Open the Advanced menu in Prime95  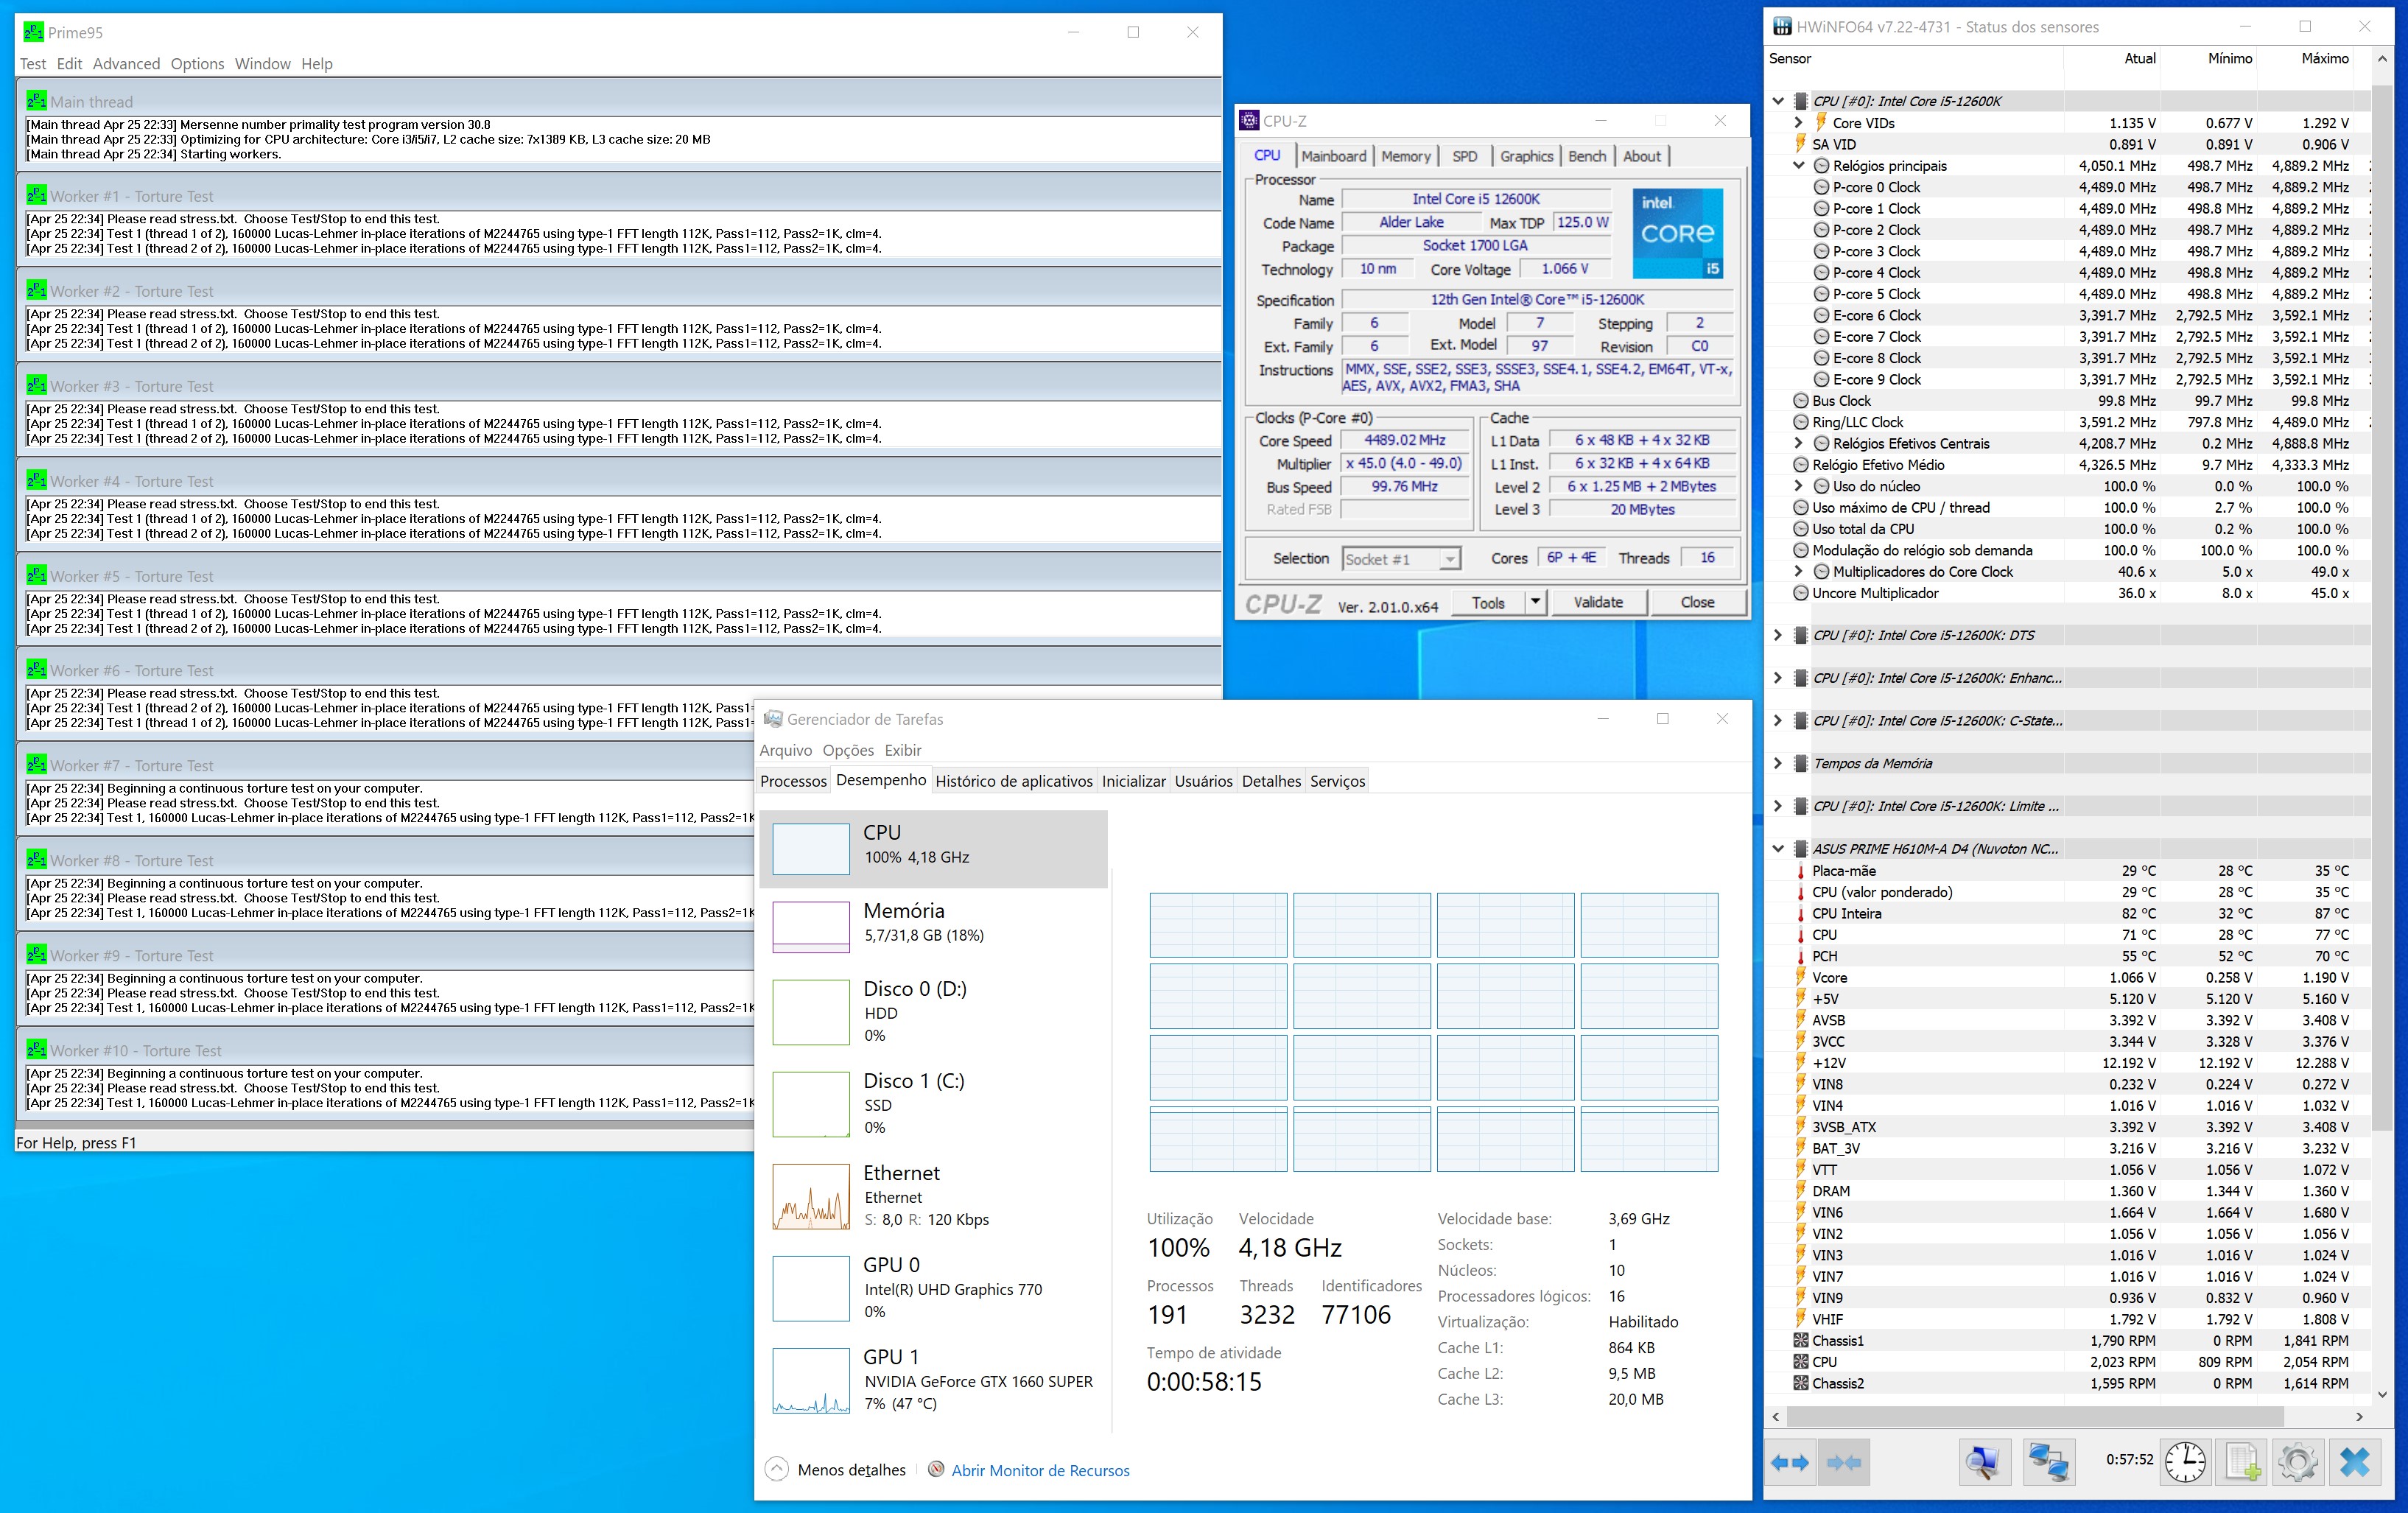126,63
